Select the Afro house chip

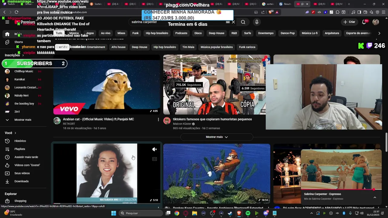[x=118, y=47]
